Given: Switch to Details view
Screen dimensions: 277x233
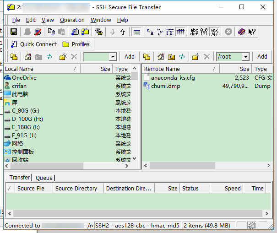Looking at the screenshot, I should click(180, 32).
